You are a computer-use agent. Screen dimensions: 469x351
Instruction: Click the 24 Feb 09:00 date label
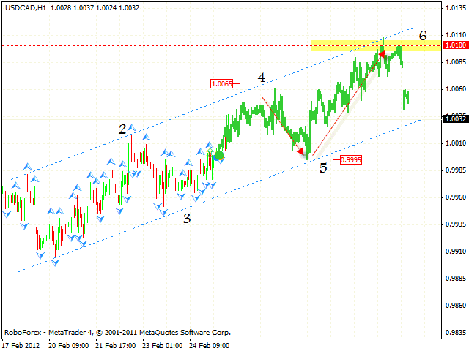[208, 344]
